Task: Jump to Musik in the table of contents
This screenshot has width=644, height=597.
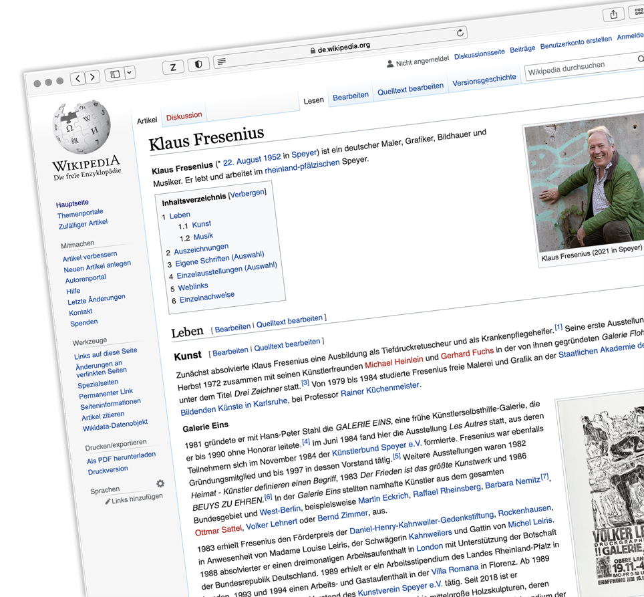Action: click(203, 237)
